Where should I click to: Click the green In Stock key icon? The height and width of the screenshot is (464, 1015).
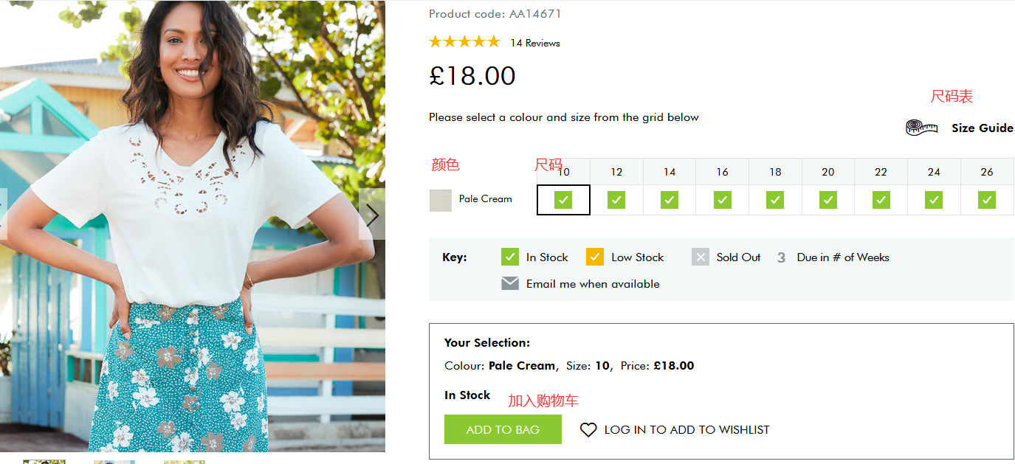[510, 257]
